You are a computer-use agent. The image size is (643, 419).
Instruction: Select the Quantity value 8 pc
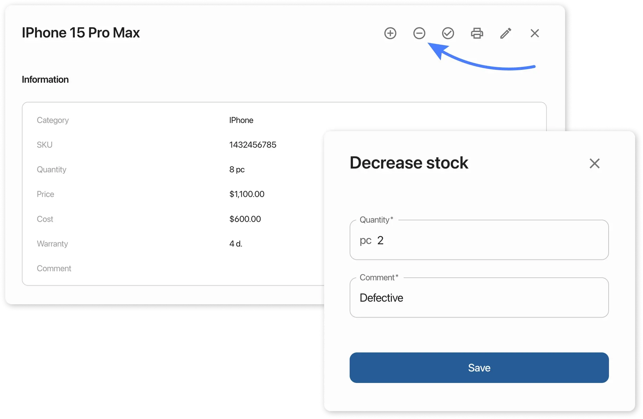pos(236,169)
